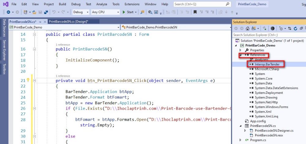Select System.Drawing reference
The width and height of the screenshot is (306, 144).
point(266,98)
